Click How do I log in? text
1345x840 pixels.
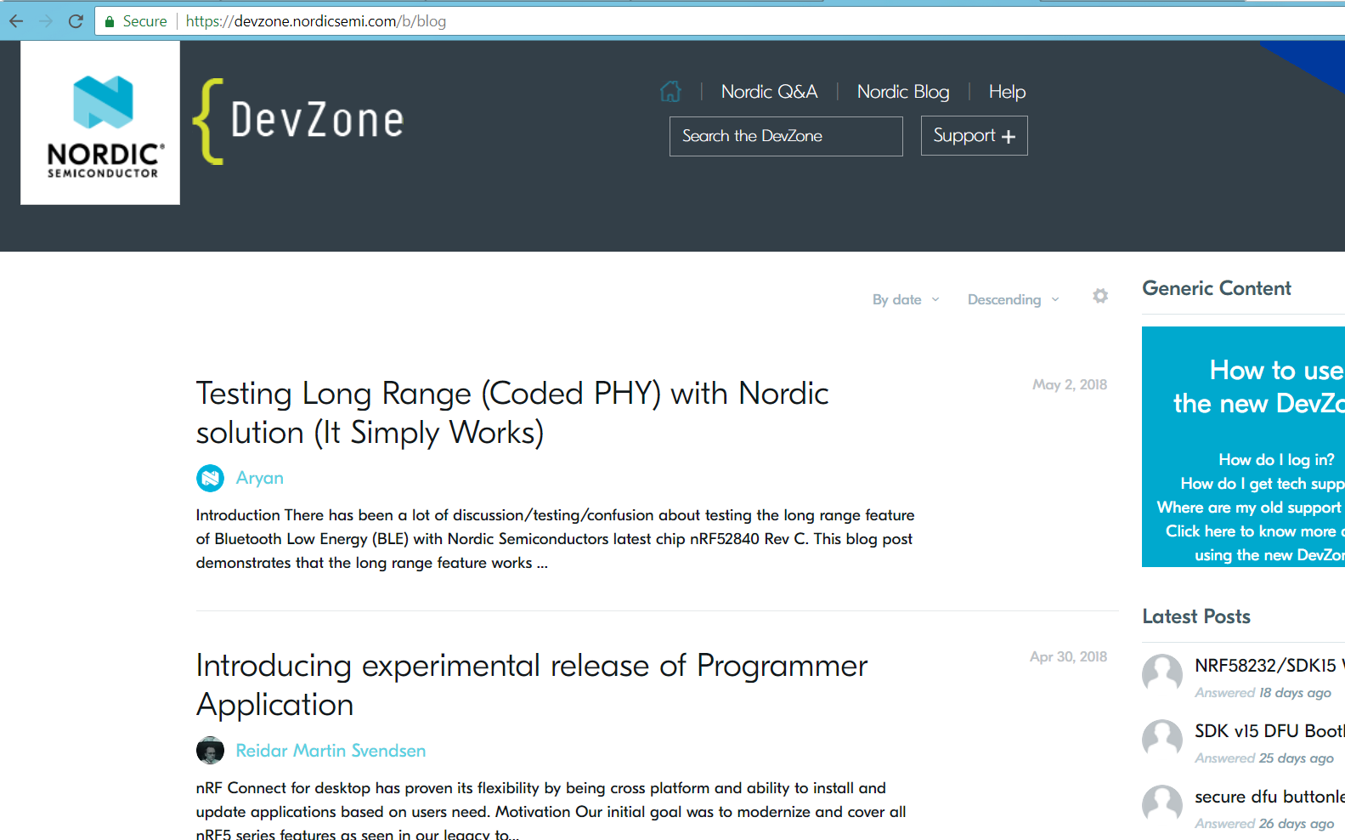pyautogui.click(x=1276, y=459)
